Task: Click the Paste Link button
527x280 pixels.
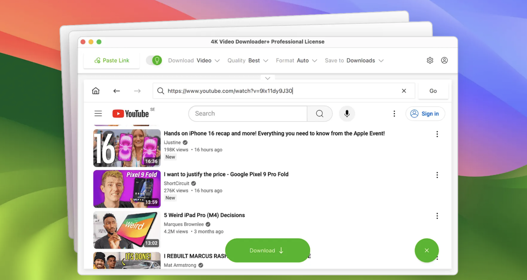Action: click(x=112, y=61)
